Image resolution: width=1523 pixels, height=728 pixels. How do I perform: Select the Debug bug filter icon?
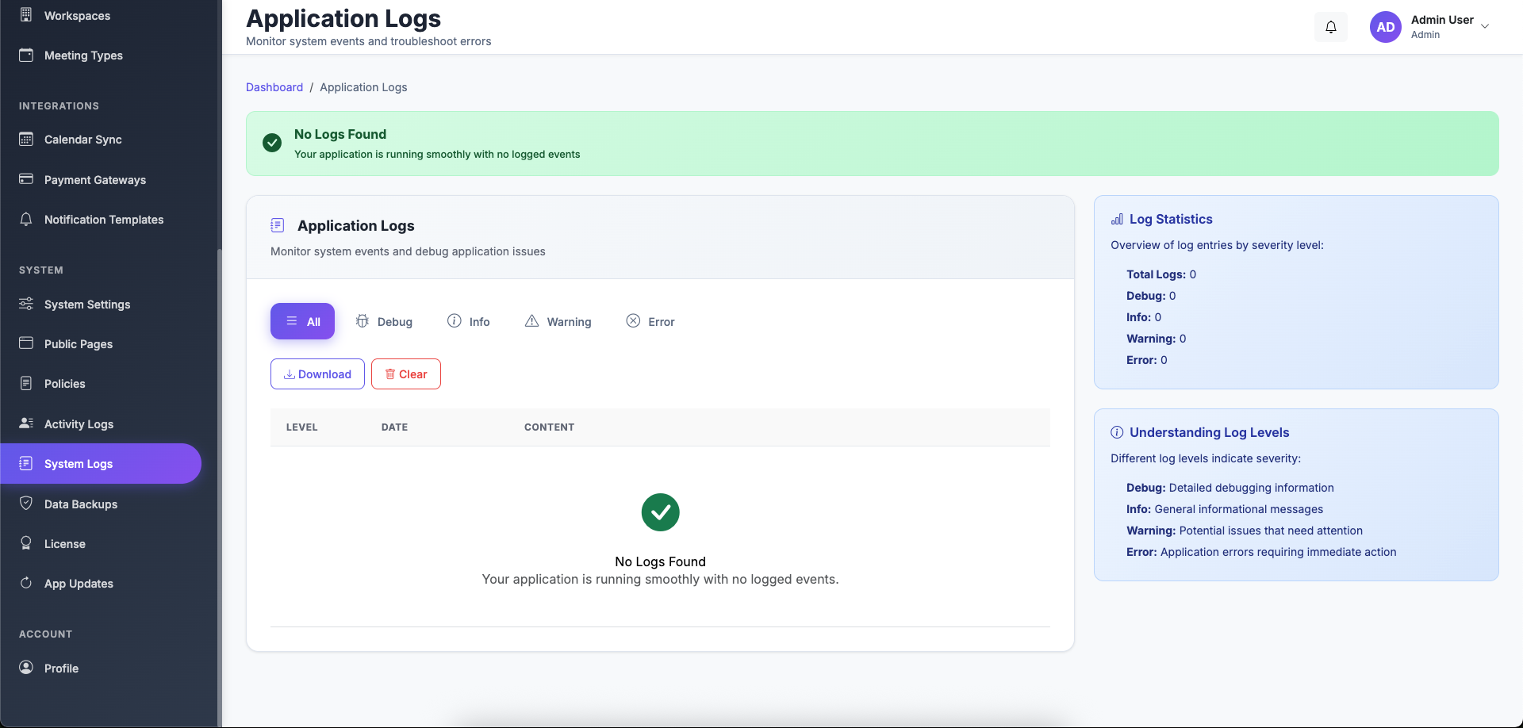[x=363, y=321]
